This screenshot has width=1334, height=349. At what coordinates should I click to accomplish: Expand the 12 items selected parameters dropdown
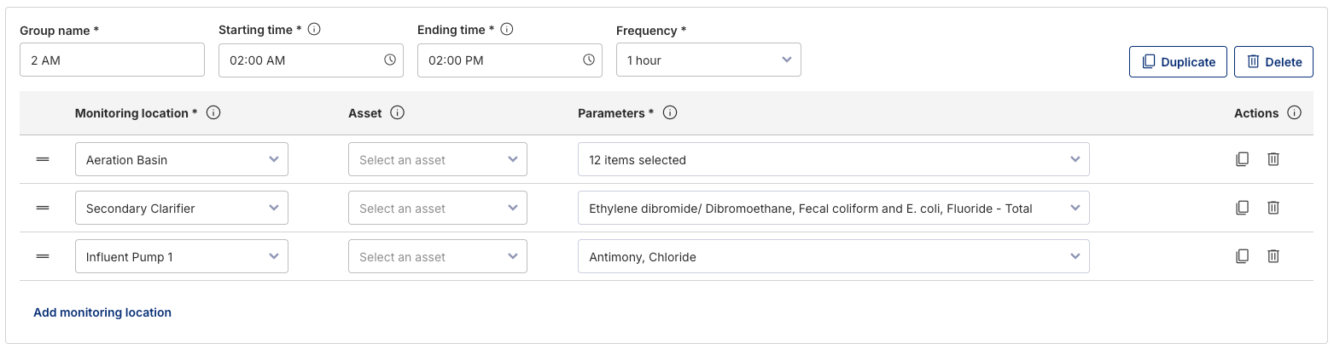pyautogui.click(x=833, y=160)
